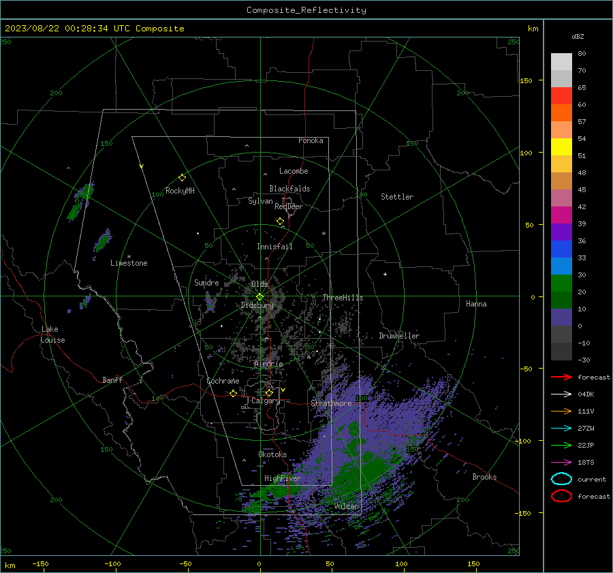Image resolution: width=613 pixels, height=573 pixels.
Task: Click the Lake Louise label
Action: [52, 335]
